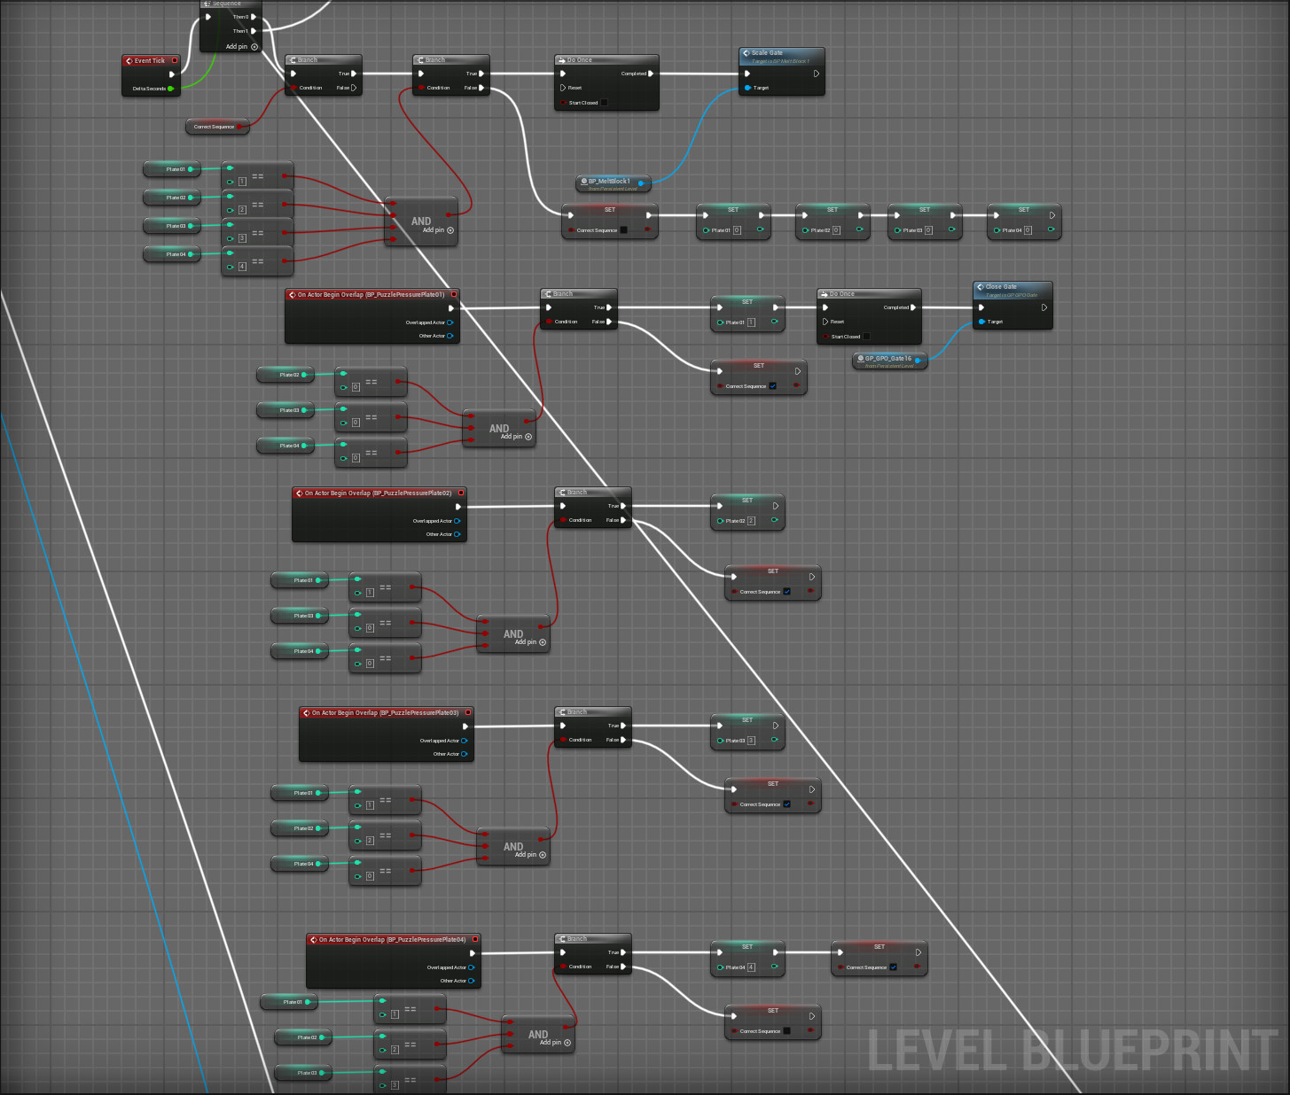Click hollow False pin of Branch wired to Correct Sequence variable
This screenshot has width=1290, height=1095.
point(354,88)
